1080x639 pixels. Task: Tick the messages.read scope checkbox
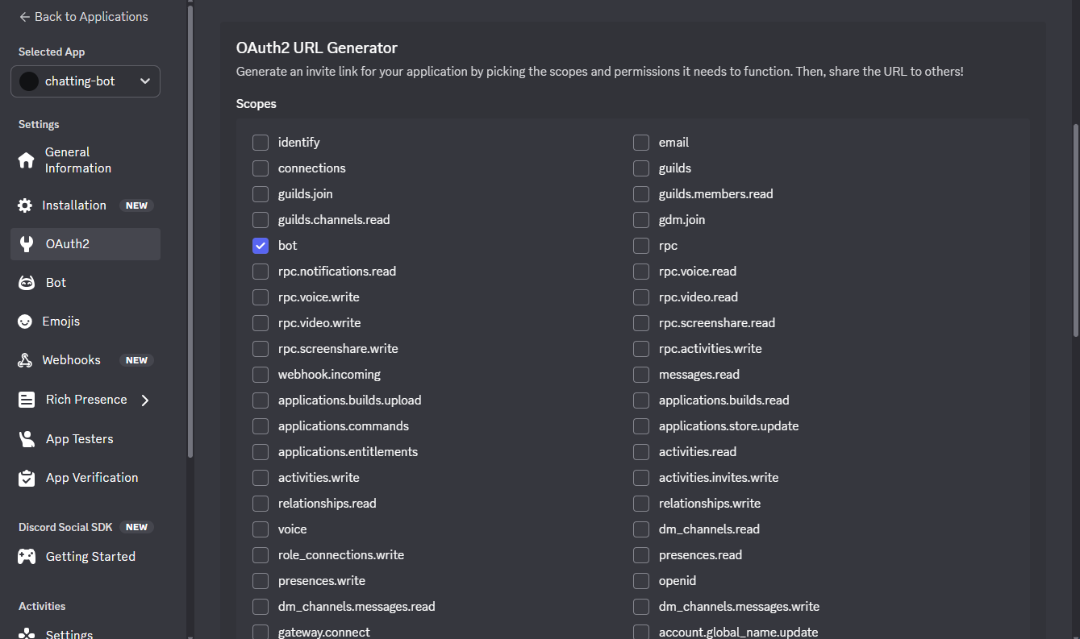[641, 375]
